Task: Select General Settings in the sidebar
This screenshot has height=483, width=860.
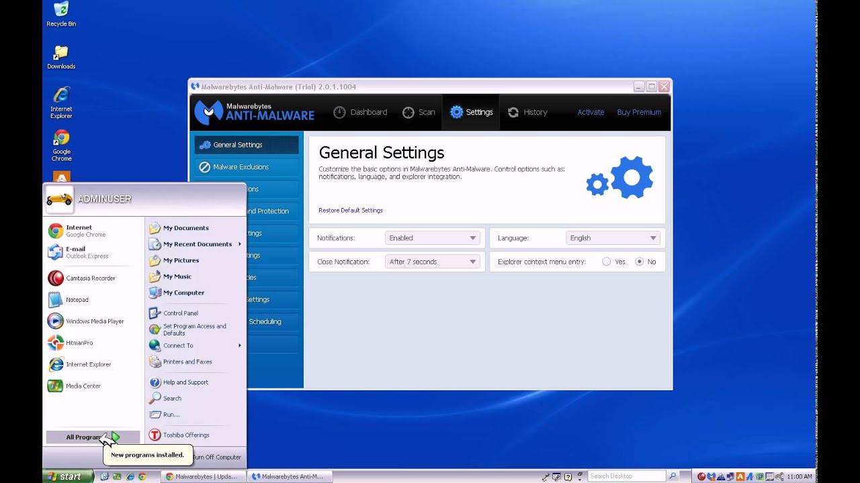Action: (247, 145)
